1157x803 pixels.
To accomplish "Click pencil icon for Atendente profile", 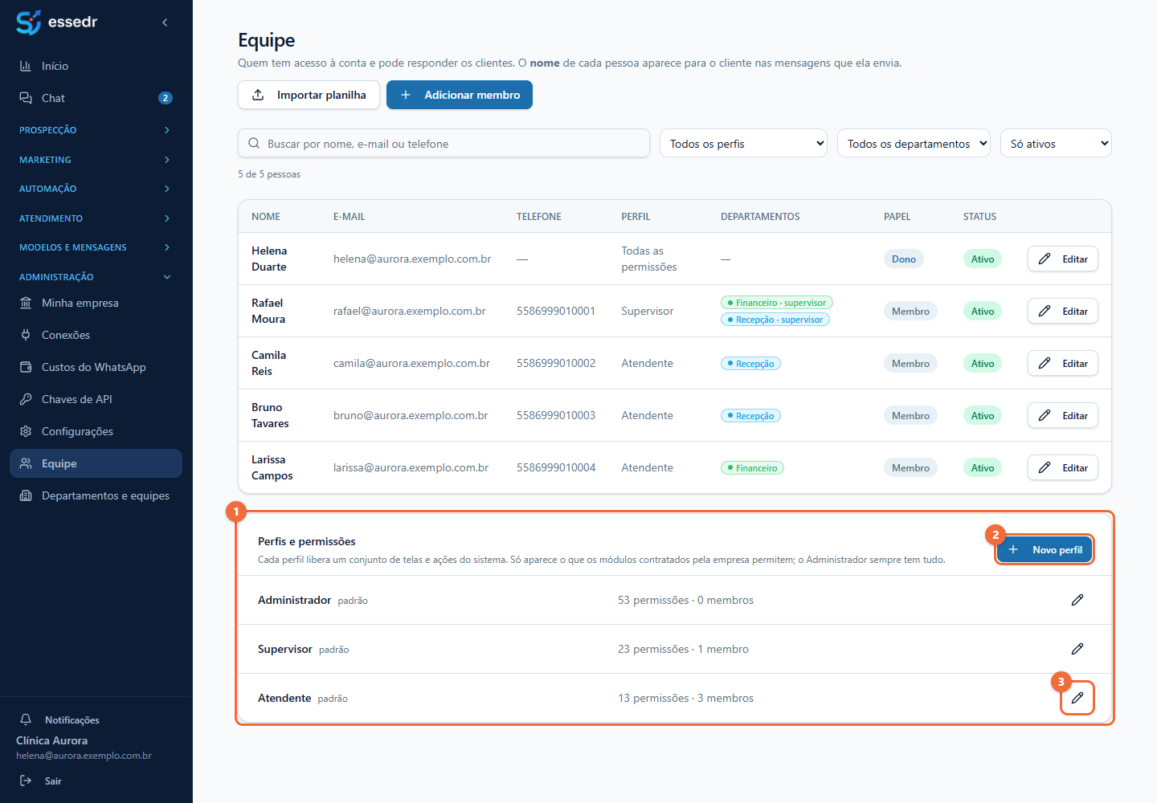I will [x=1077, y=698].
